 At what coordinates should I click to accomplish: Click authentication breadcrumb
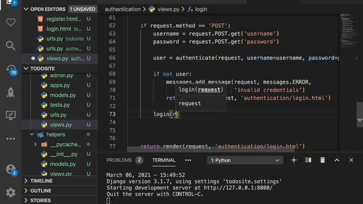pyautogui.click(x=123, y=9)
